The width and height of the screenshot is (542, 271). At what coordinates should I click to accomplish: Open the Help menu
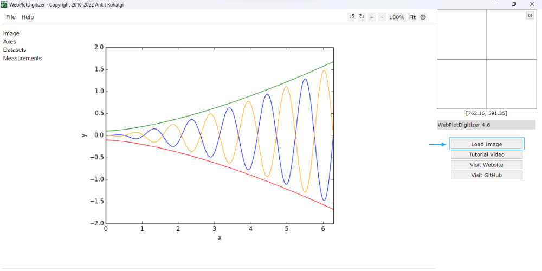(x=28, y=17)
